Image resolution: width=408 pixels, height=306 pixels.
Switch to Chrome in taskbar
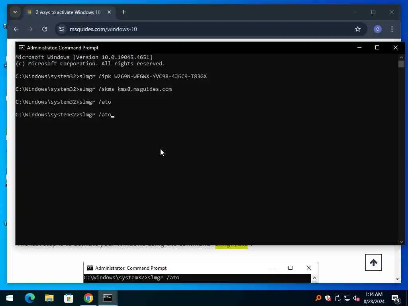[x=88, y=298]
